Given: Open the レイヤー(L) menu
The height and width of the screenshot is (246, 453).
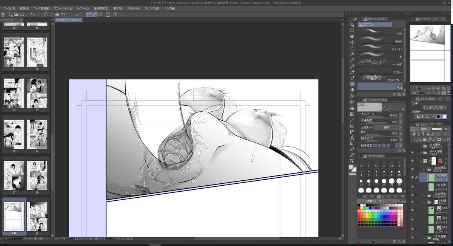Looking at the screenshot, I should click(x=83, y=8).
